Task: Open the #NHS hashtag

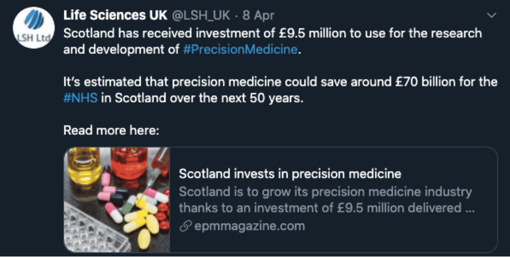Action: pos(81,98)
